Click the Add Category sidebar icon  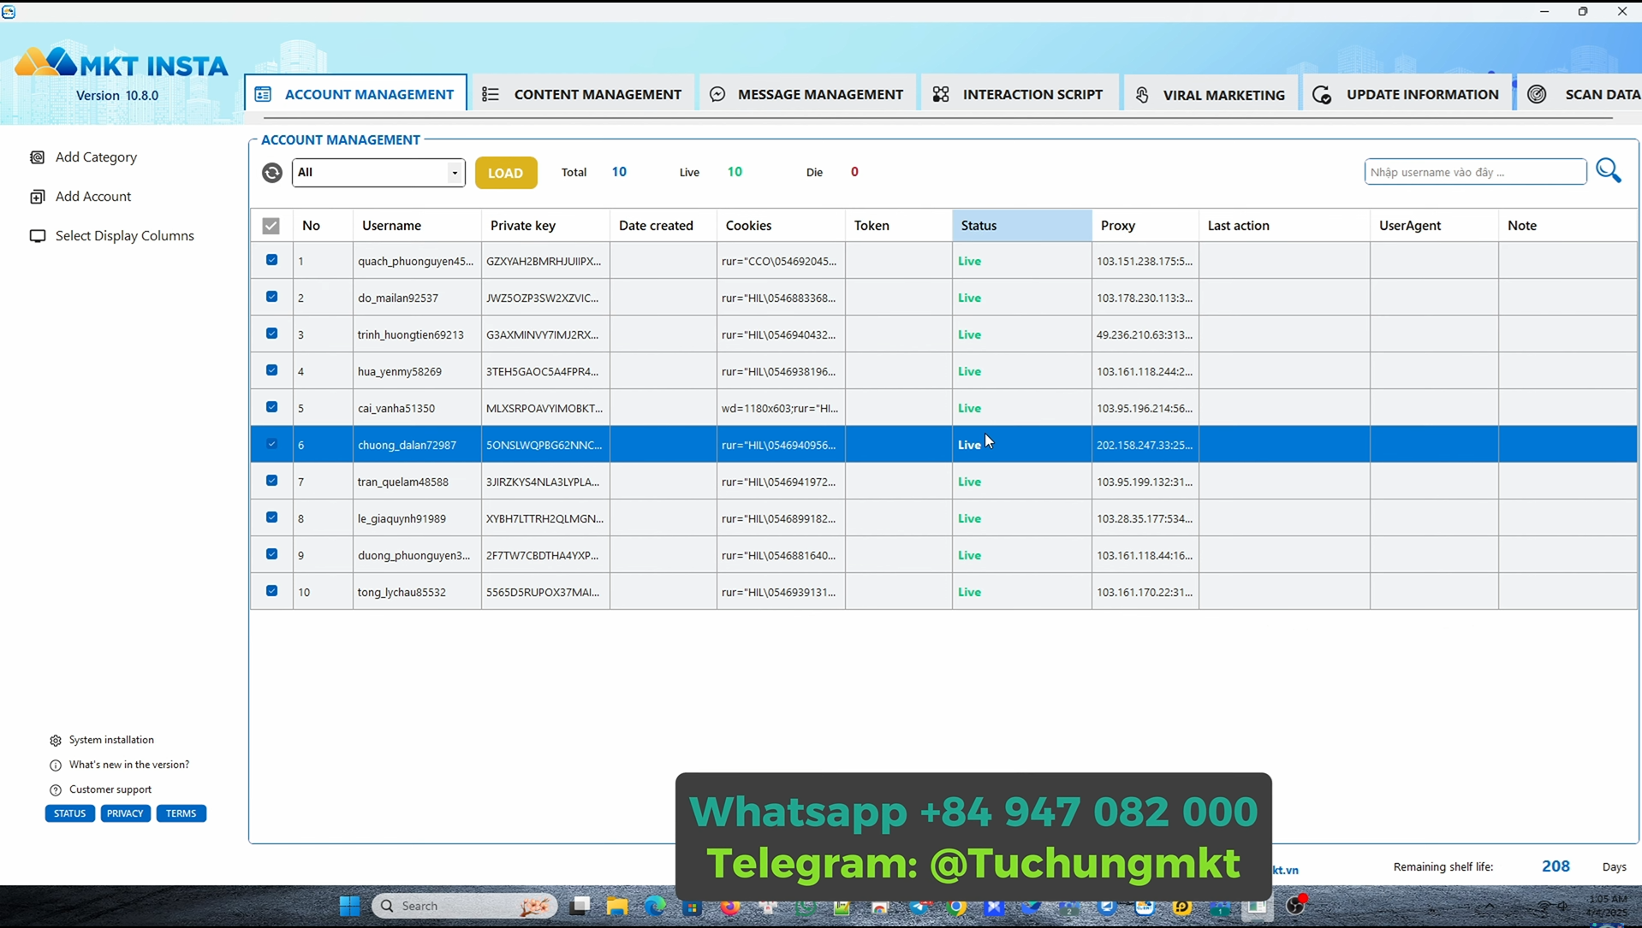click(38, 157)
